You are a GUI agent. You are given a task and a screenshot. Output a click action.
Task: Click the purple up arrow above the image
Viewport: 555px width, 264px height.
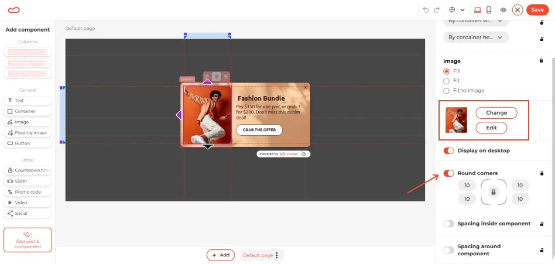click(207, 82)
